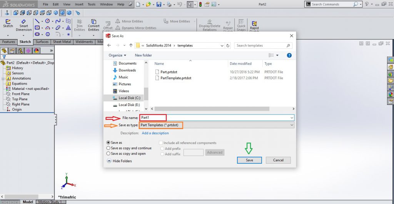The image size is (394, 204).
Task: Click the File name input field
Action: click(x=217, y=118)
